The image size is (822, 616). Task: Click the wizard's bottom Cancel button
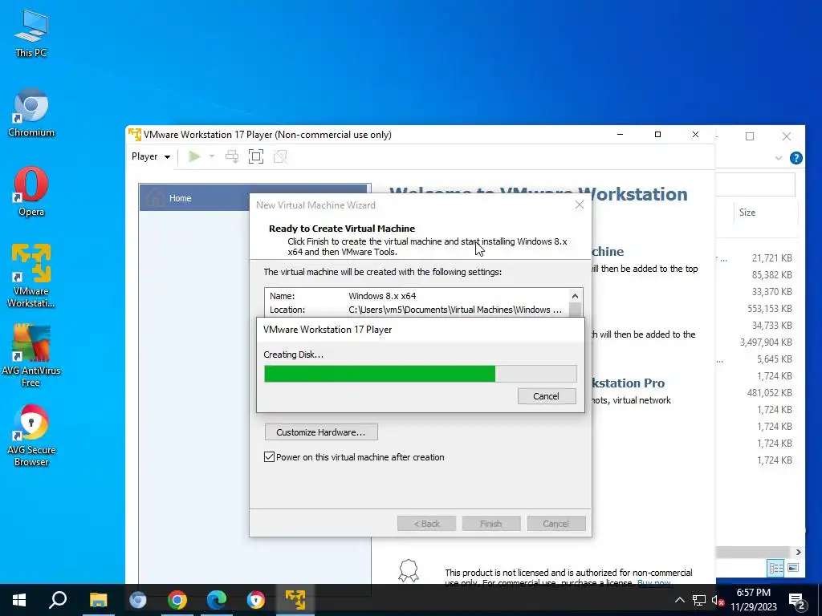click(x=555, y=523)
